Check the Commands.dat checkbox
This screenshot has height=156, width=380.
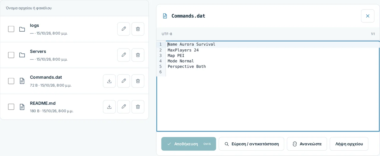click(x=11, y=81)
